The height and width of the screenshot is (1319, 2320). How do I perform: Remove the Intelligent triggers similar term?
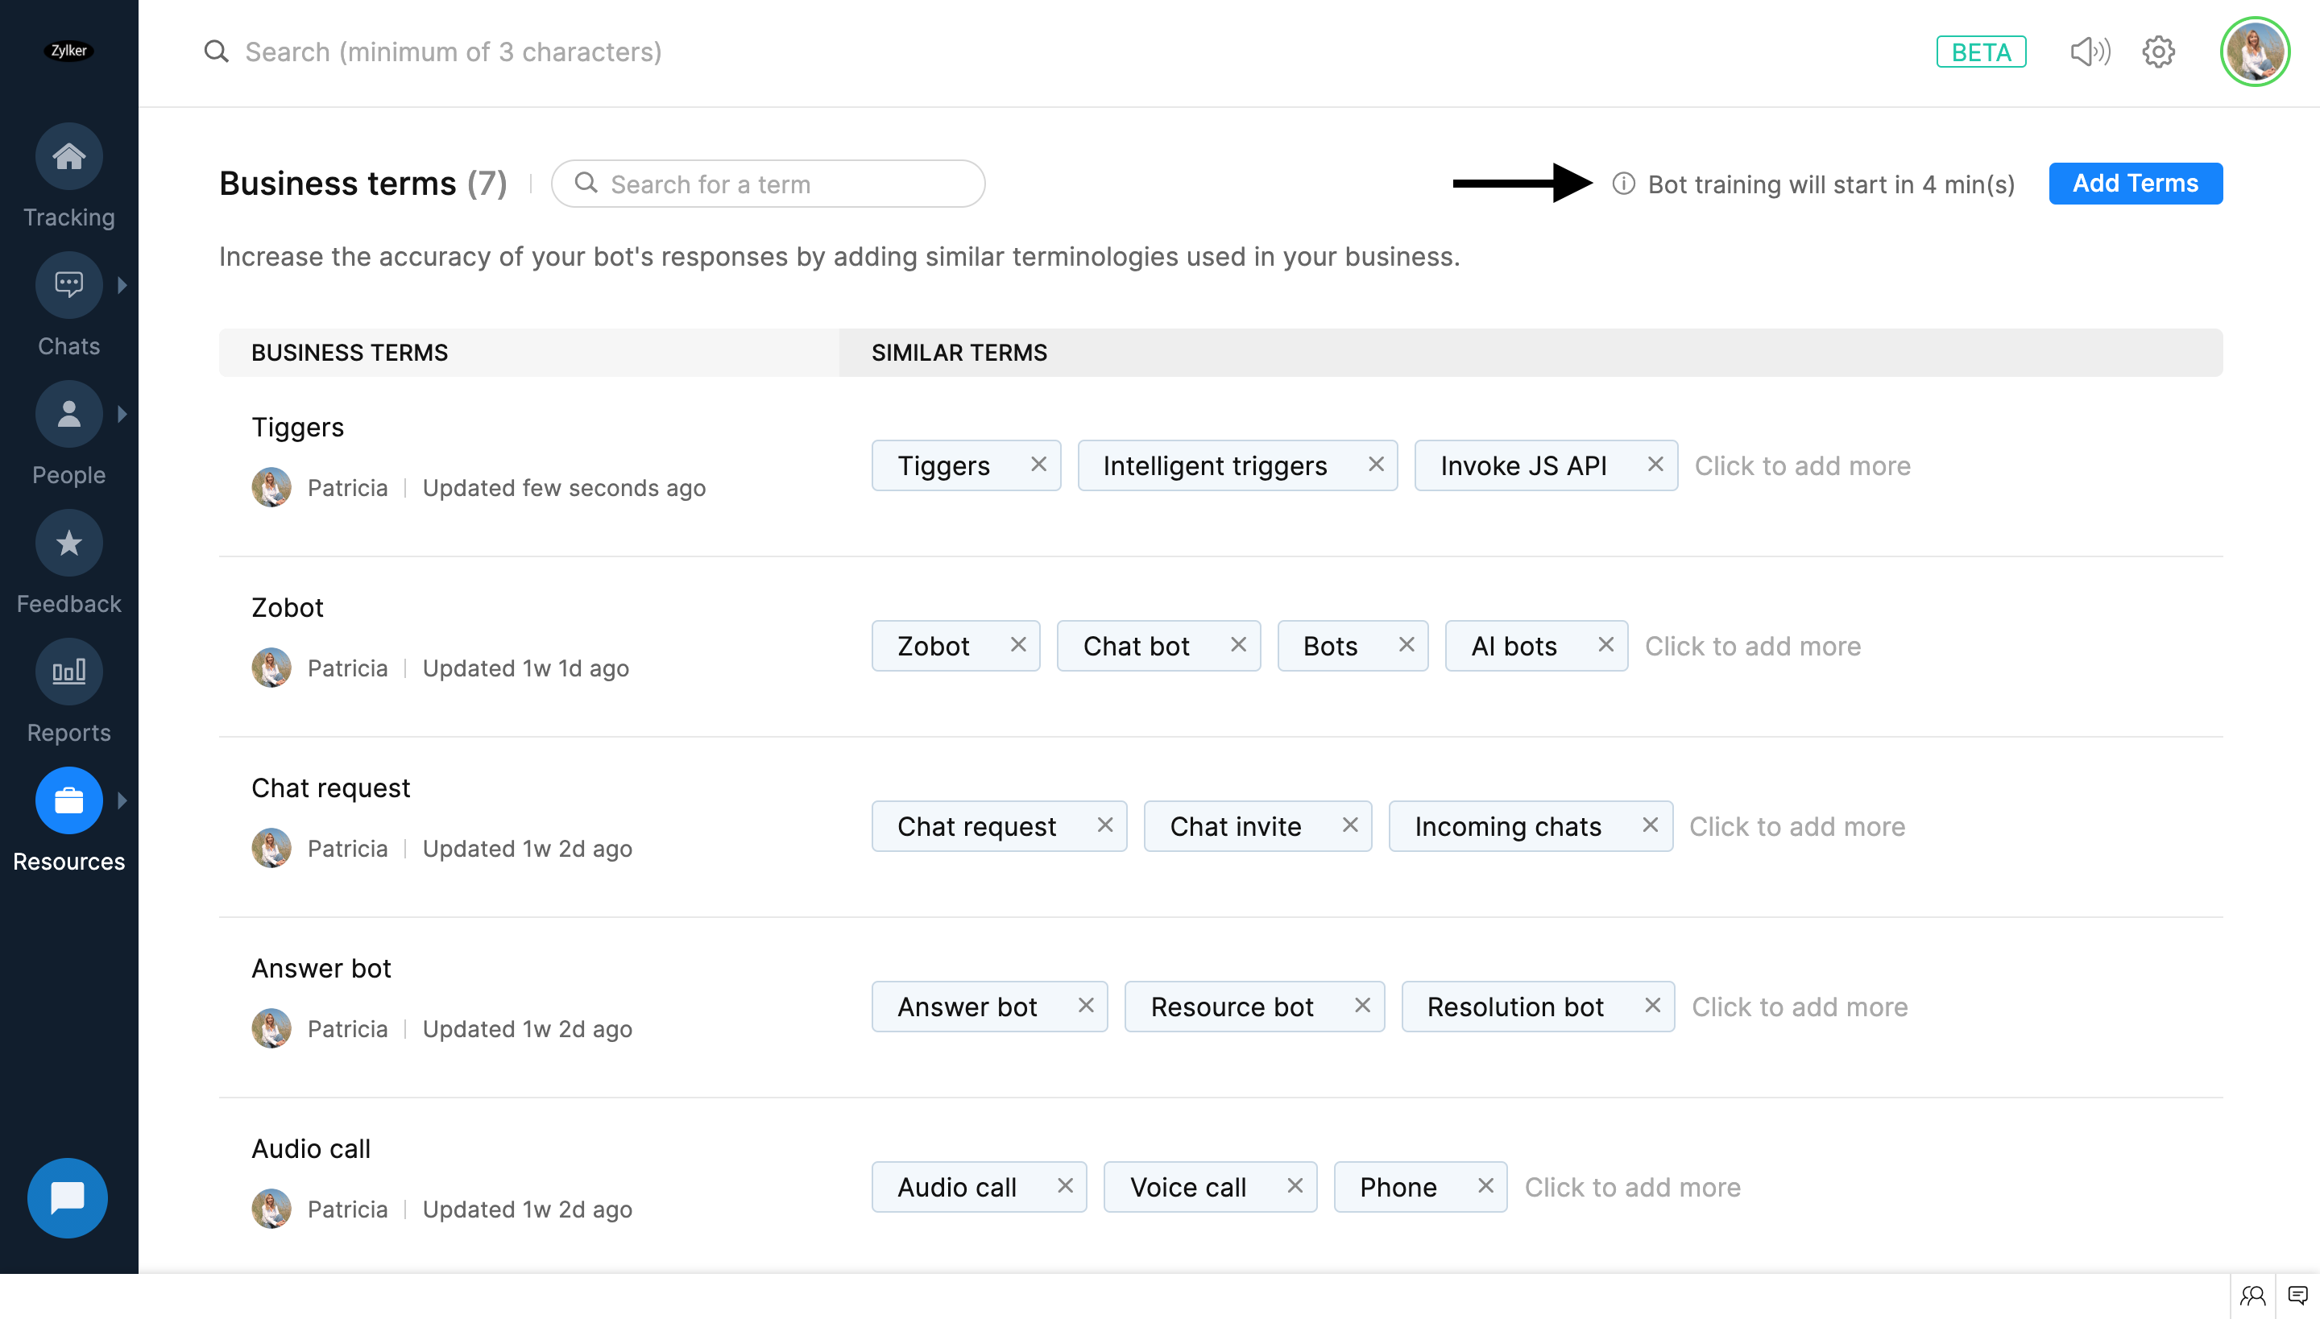(x=1376, y=465)
